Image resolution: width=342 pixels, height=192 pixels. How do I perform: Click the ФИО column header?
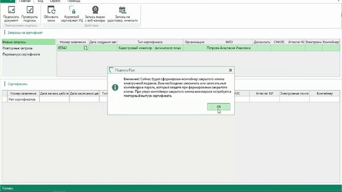[x=229, y=42]
